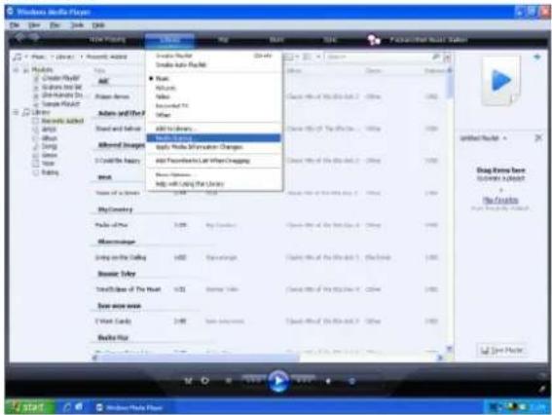Click the Play Favorites link
552x415 pixels.
500,200
